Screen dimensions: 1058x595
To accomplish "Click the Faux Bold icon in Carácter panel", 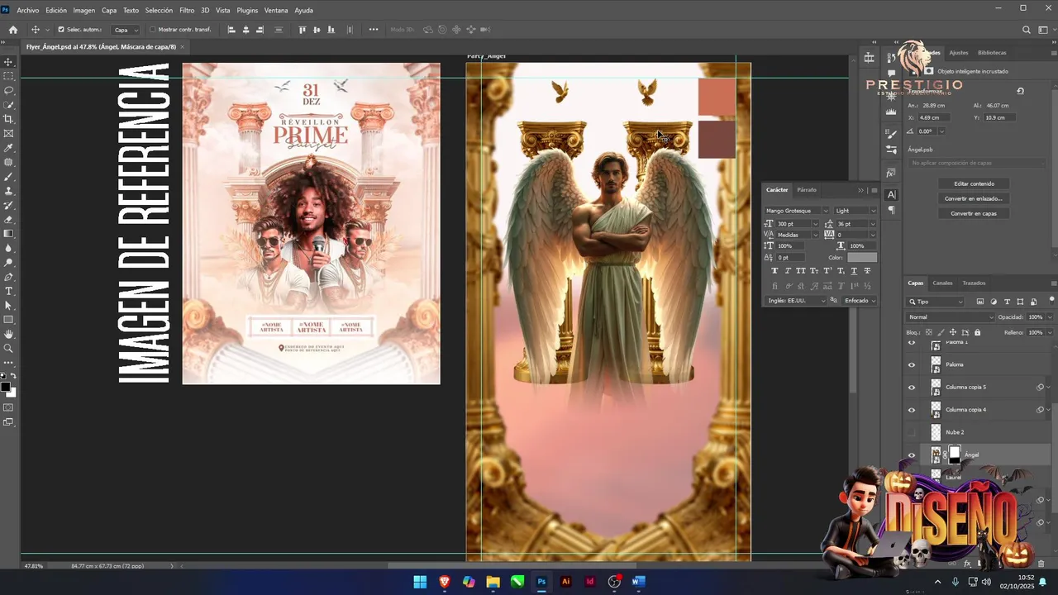I will point(774,271).
